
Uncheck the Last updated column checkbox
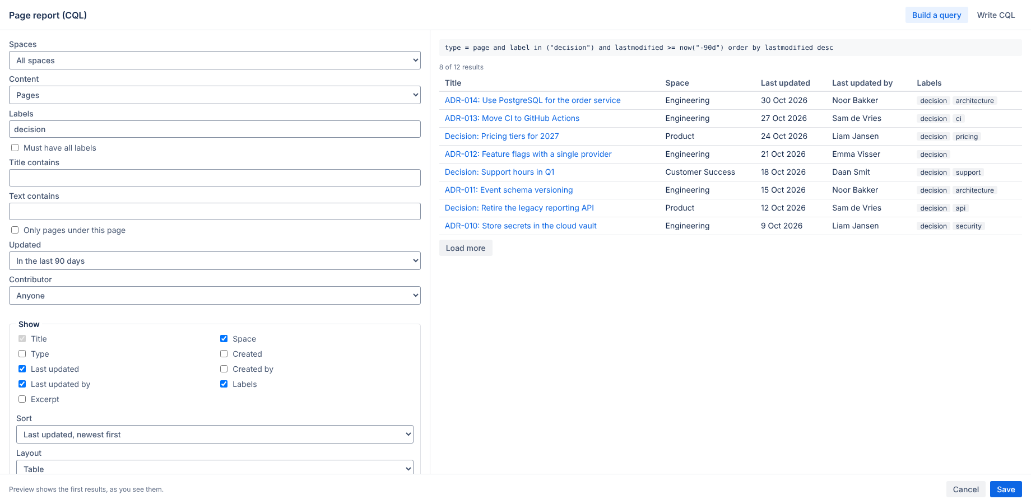[x=22, y=369]
